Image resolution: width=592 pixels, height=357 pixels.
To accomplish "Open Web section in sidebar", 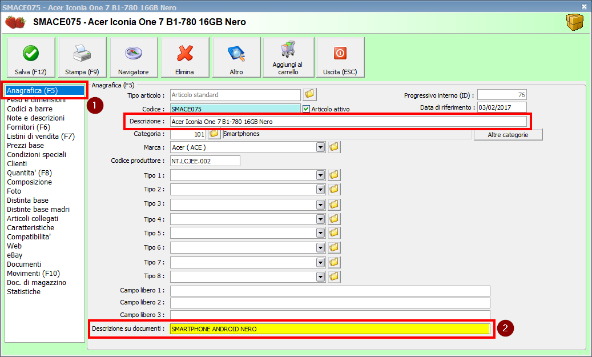I will pyautogui.click(x=14, y=246).
